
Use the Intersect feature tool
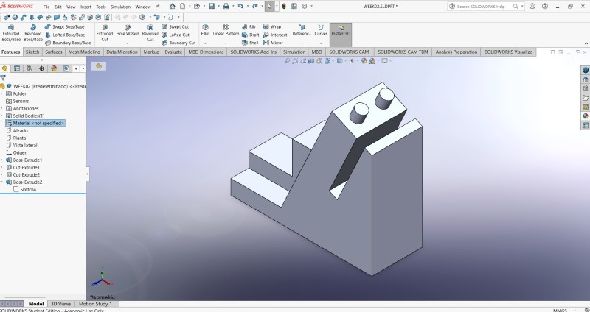click(275, 35)
